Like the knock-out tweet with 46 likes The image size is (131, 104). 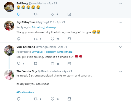click(52, 64)
